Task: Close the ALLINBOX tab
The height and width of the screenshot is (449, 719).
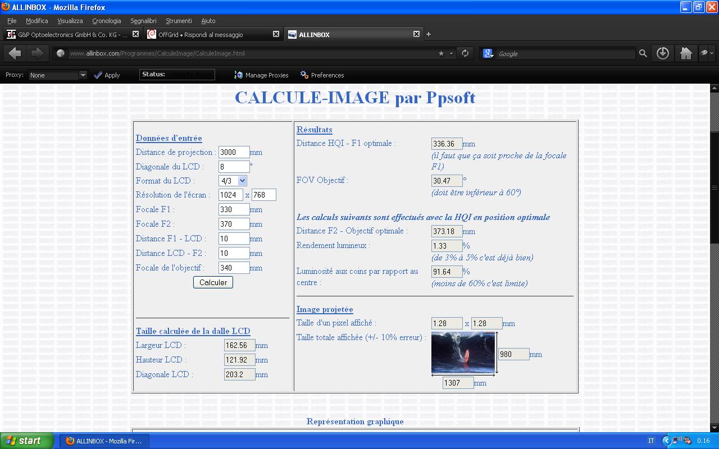Action: click(x=416, y=34)
